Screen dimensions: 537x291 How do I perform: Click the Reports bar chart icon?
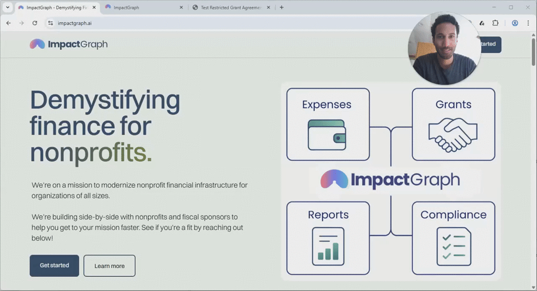(x=328, y=246)
